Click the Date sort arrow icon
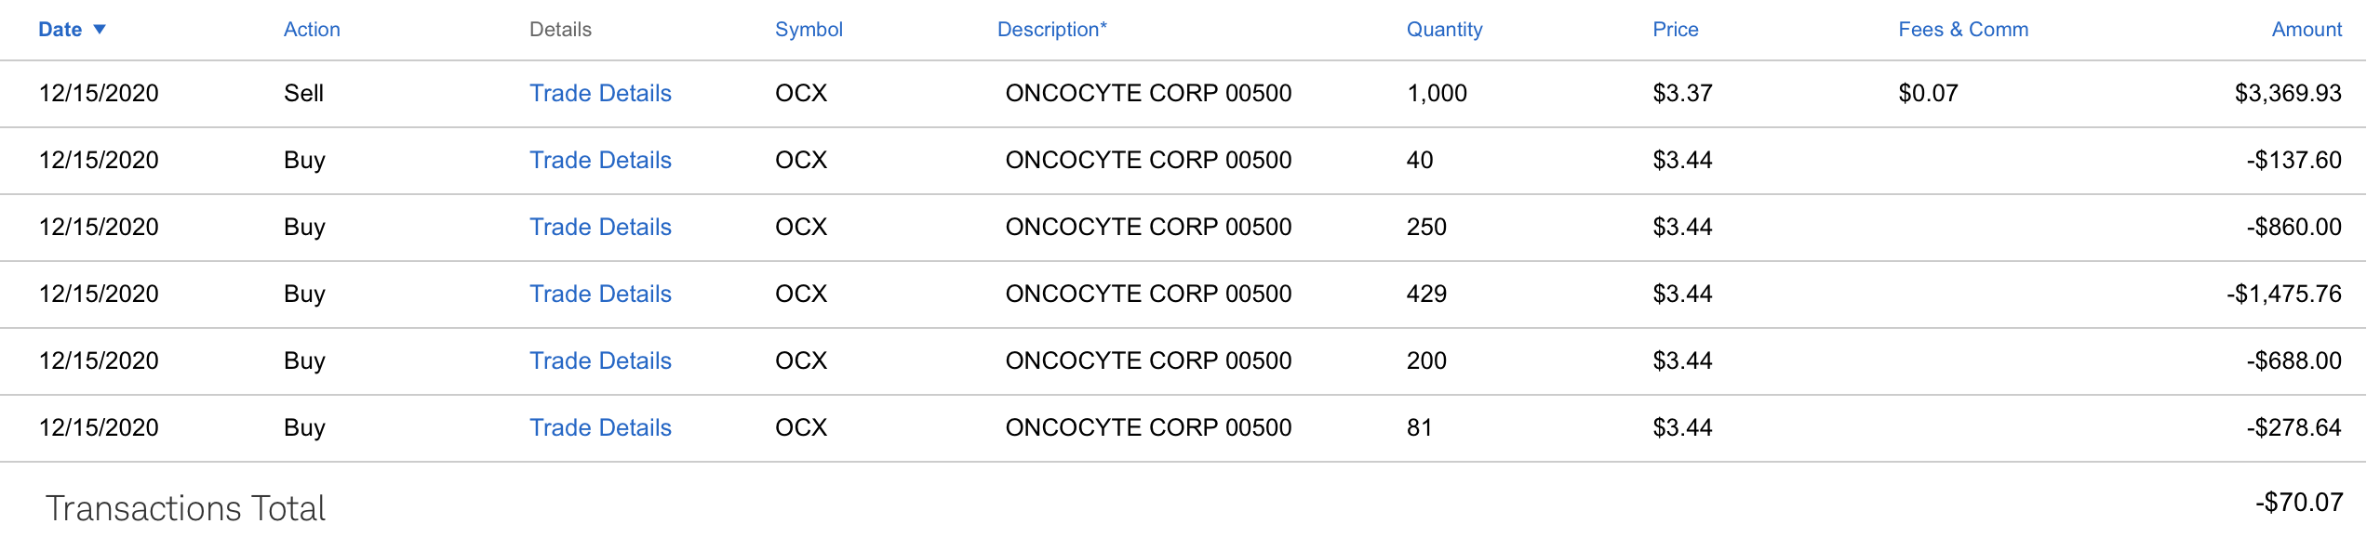This screenshot has height=537, width=2367. 100,30
